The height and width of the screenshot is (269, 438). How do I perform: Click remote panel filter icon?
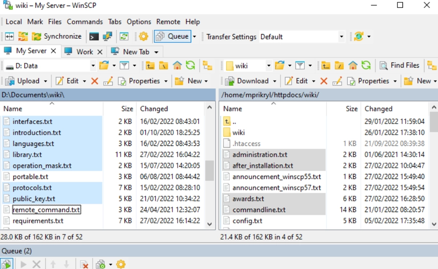[300, 66]
